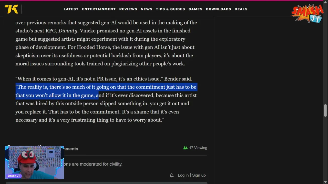Click the 17 Viewing counter text
Screen dimensions: 328x184
(198, 148)
